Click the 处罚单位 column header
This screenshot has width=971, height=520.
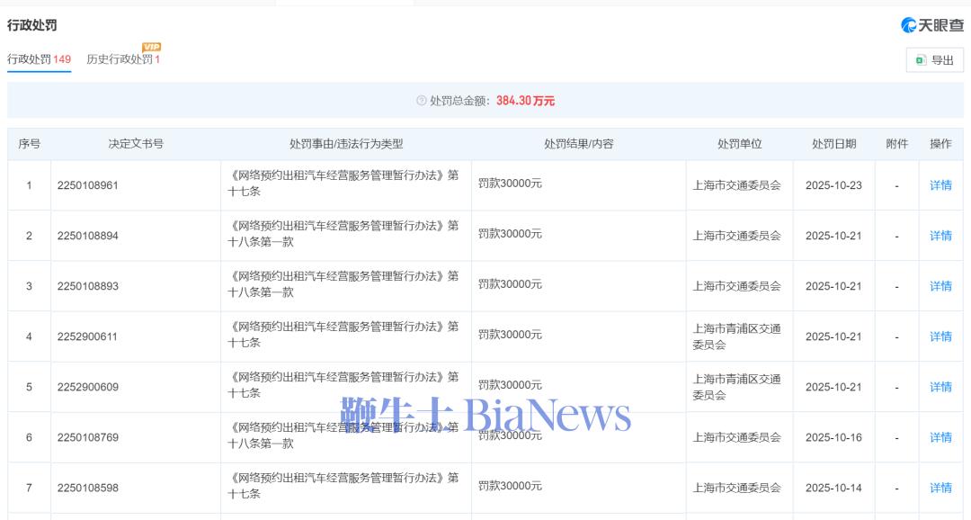pos(739,144)
